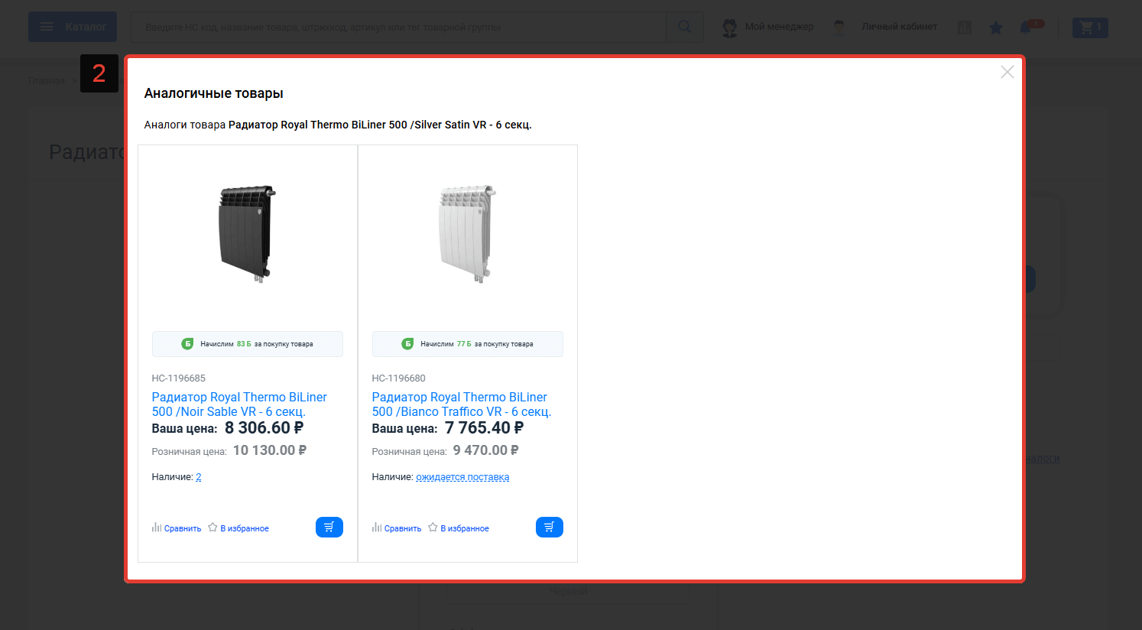1142x630 pixels.
Task: Compare the Noir Sable radiator
Action: 177,528
